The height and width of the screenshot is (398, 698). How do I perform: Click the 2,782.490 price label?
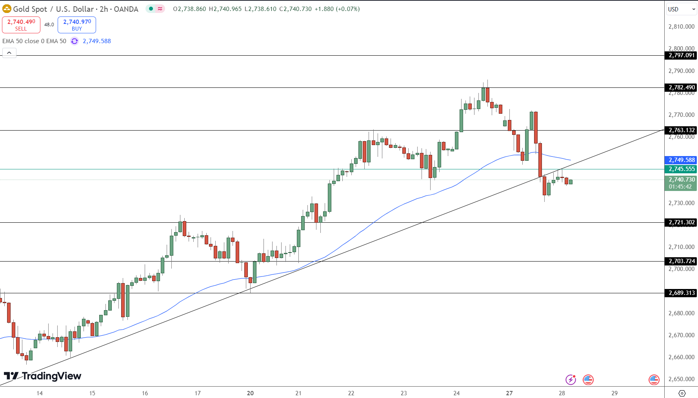tap(681, 87)
